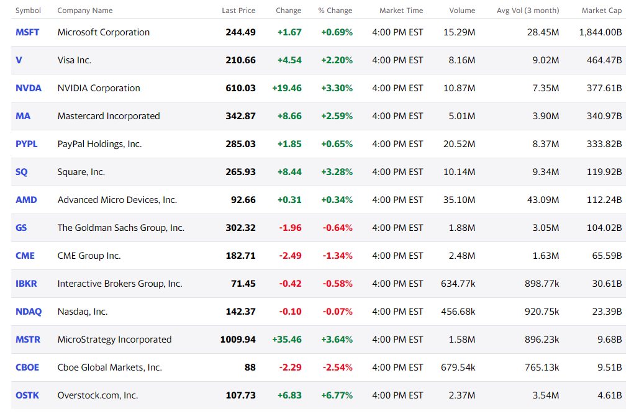Open the MSTR ticker symbol link
639x414 pixels.
click(x=28, y=340)
